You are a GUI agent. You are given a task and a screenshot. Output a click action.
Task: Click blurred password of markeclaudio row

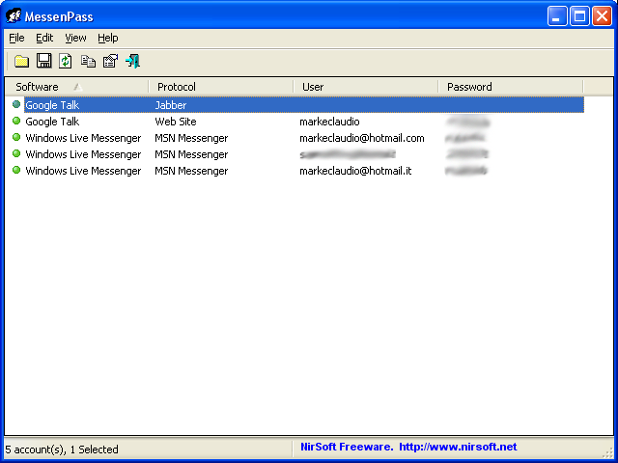467,122
